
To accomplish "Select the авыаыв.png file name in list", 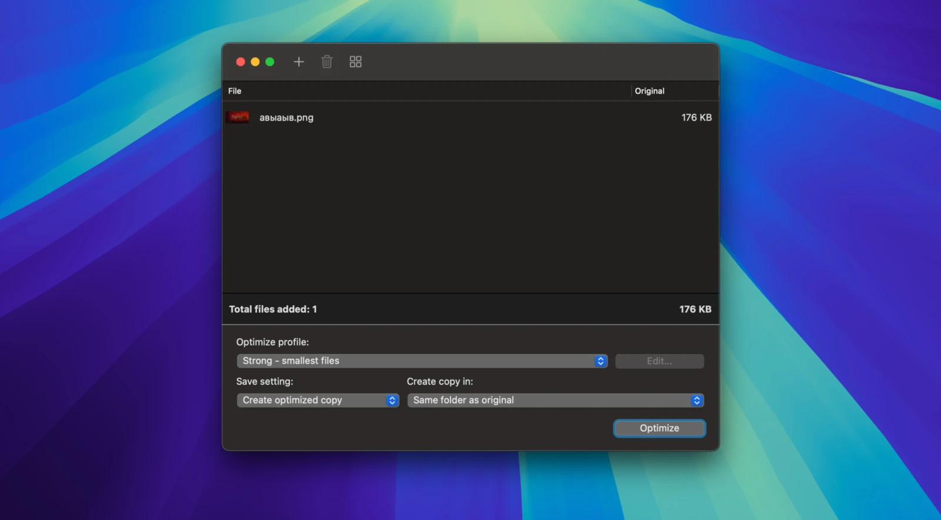I will tap(286, 118).
